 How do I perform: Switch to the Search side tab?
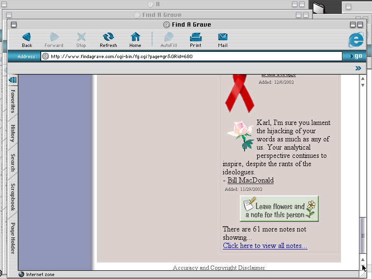(x=13, y=163)
